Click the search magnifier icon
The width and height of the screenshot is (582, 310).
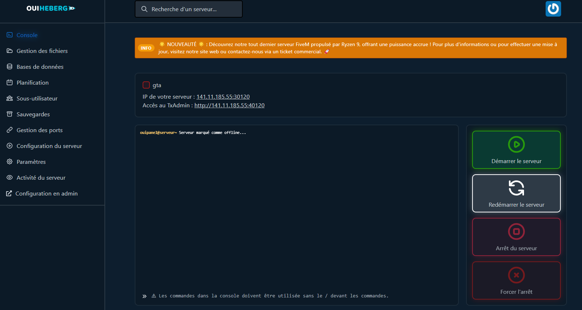[x=144, y=9]
